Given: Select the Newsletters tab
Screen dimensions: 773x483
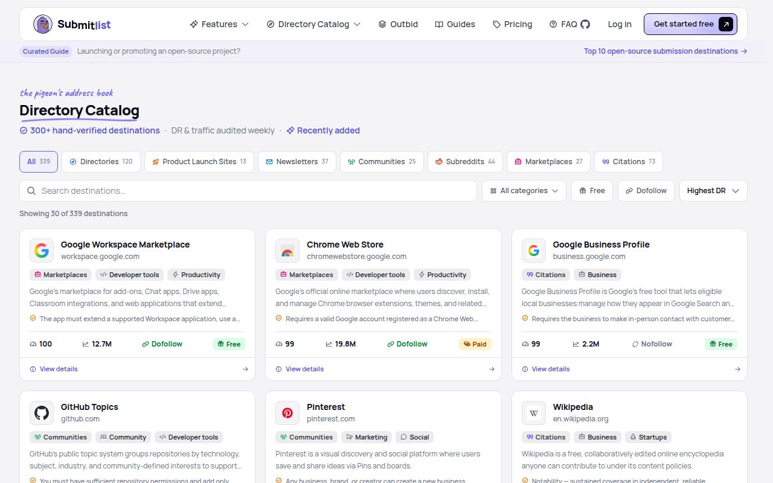Looking at the screenshot, I should (297, 162).
